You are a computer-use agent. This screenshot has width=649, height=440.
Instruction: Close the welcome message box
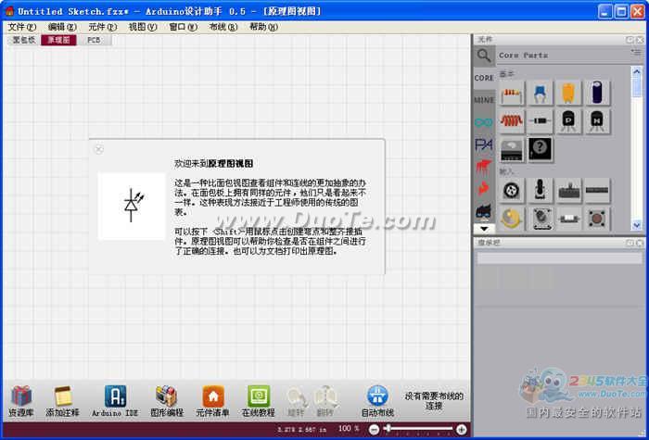pos(98,149)
